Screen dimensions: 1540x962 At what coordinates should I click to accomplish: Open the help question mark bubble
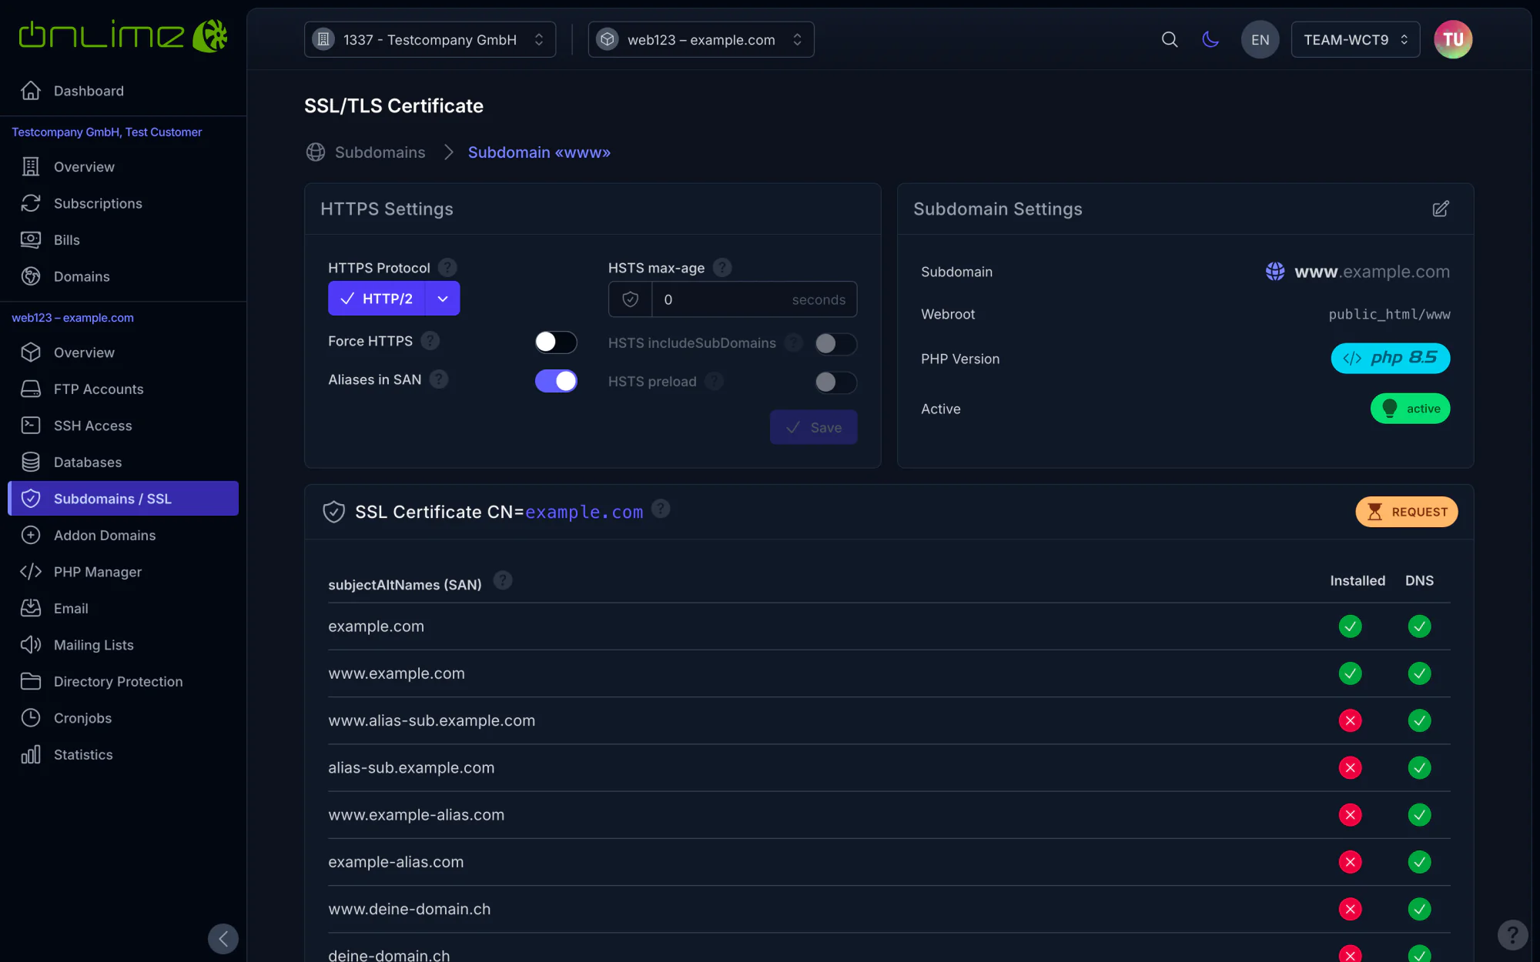(x=1512, y=935)
